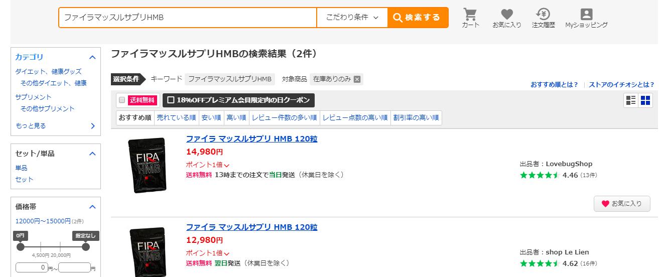The height and width of the screenshot is (277, 663).
Task: Enable 18%OFF premium member coupon checkbox
Action: tap(171, 100)
